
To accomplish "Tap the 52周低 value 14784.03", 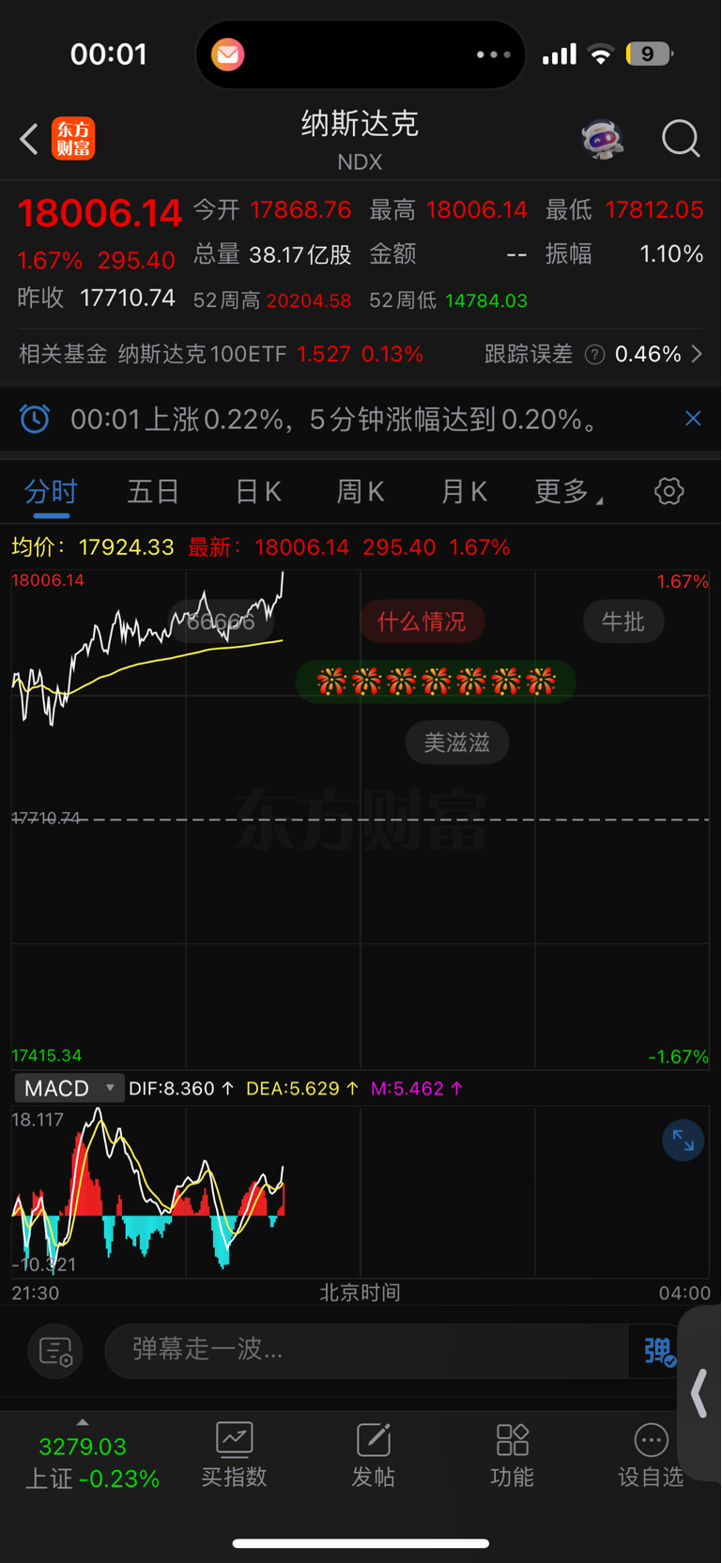I will click(486, 301).
